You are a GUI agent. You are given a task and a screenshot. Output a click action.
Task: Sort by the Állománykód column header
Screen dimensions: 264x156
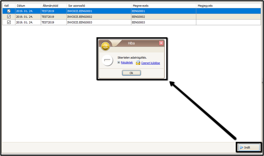(54, 6)
